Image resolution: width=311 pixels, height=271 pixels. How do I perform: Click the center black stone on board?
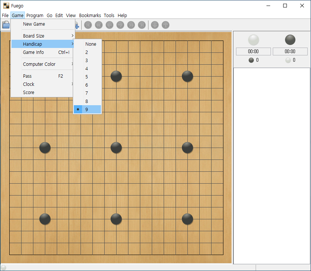pos(116,148)
